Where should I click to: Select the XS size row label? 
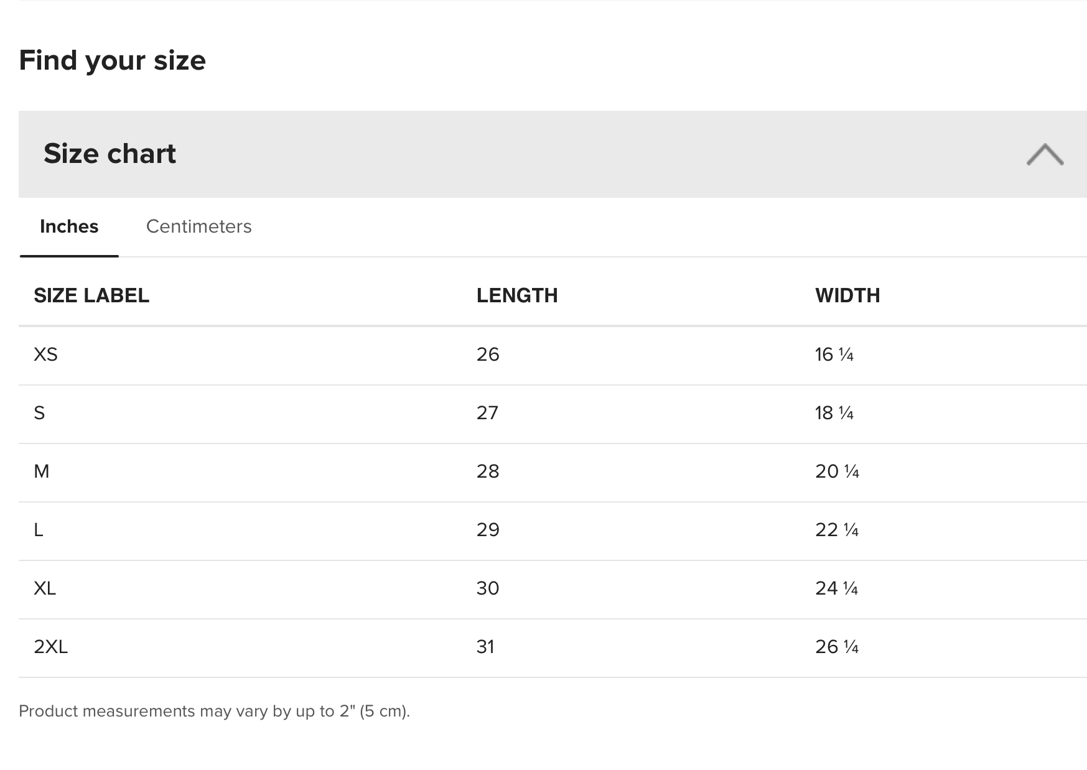point(45,355)
